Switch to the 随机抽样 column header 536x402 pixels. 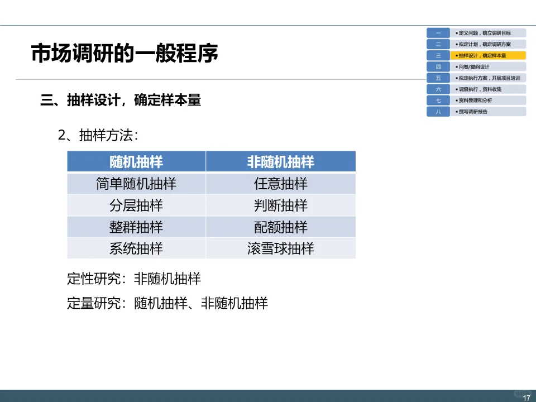[x=136, y=161]
